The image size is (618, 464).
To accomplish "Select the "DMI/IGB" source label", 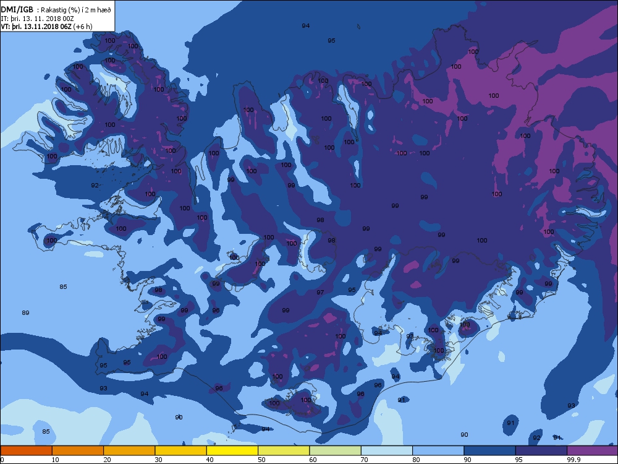I will pyautogui.click(x=17, y=10).
